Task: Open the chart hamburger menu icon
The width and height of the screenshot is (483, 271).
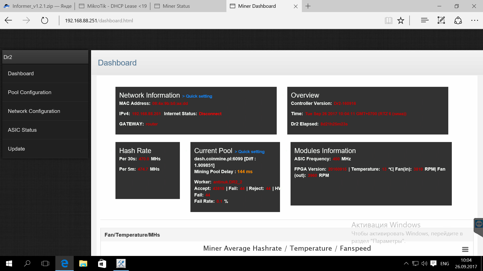Action: (465, 249)
